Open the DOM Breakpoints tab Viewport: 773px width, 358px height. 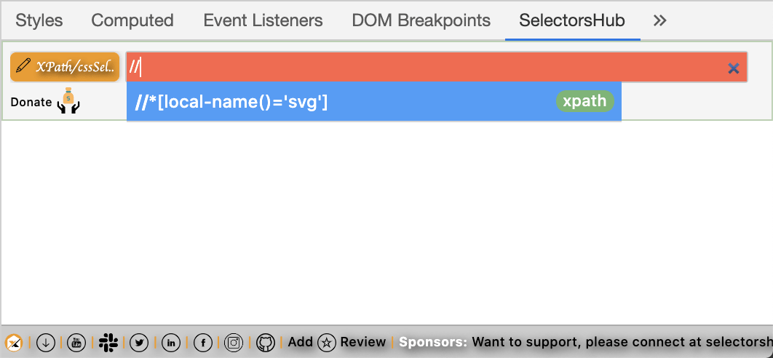tap(421, 20)
